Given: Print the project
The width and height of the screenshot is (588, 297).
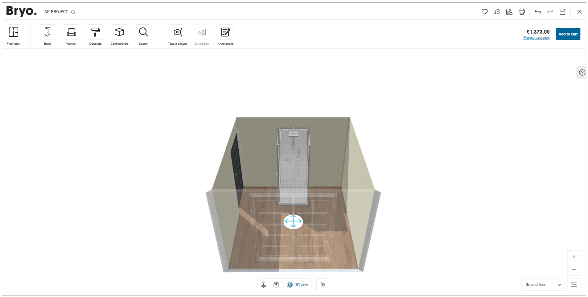Looking at the screenshot, I should click(522, 12).
